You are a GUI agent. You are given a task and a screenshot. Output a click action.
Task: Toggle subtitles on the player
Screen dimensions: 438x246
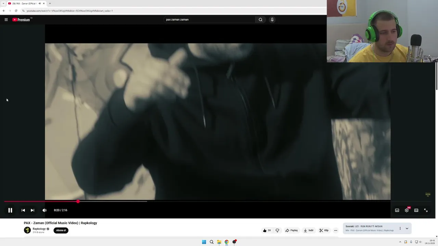397,210
